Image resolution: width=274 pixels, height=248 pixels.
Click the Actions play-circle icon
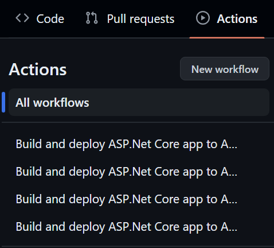(203, 18)
